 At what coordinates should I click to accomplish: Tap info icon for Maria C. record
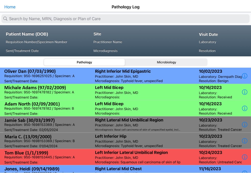pyautogui.click(x=244, y=141)
